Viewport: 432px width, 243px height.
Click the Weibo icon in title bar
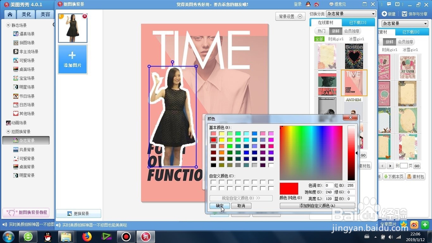pyautogui.click(x=316, y=4)
